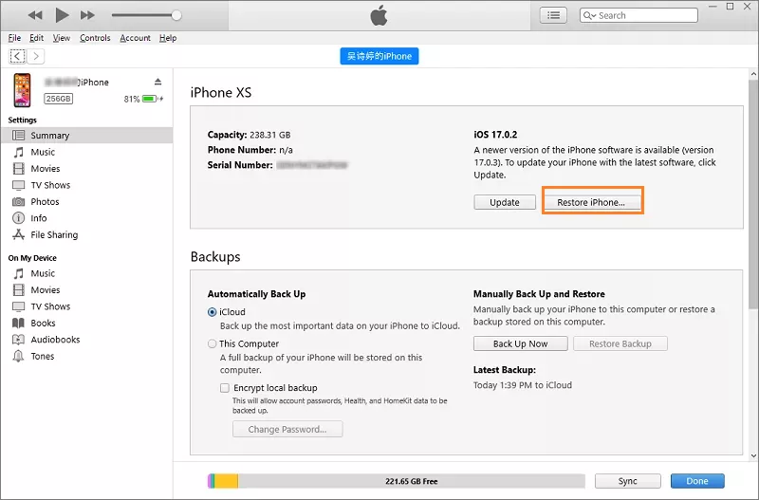This screenshot has height=500, width=759.
Task: Click the Info circle icon
Action: [x=18, y=218]
